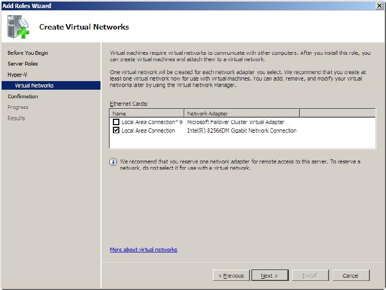Select the Microsoft Failover Cluster Virtual Adapter text

coord(235,122)
